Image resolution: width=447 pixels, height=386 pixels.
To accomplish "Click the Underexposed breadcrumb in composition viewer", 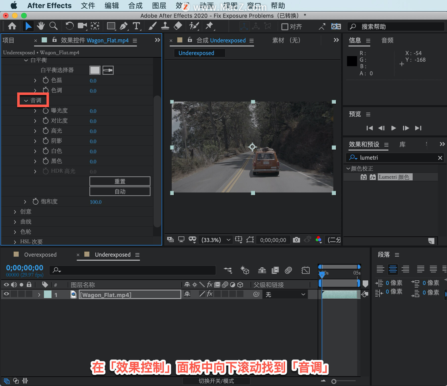I will [x=196, y=53].
